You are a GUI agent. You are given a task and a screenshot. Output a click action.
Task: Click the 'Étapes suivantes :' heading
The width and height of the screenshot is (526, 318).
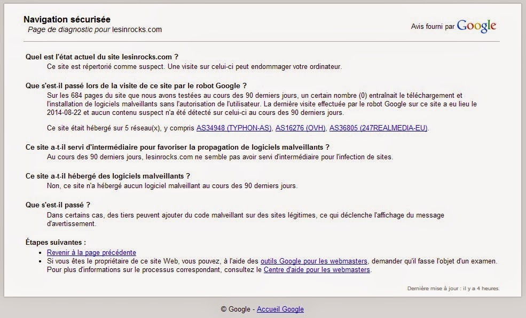click(x=56, y=243)
